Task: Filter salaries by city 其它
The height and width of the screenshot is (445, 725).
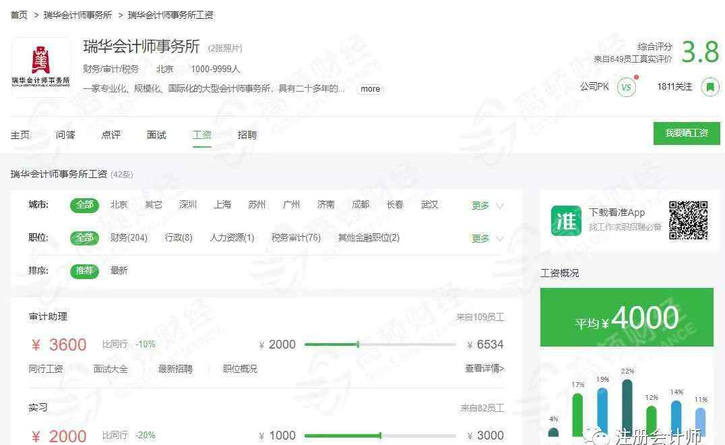Action: pyautogui.click(x=154, y=204)
